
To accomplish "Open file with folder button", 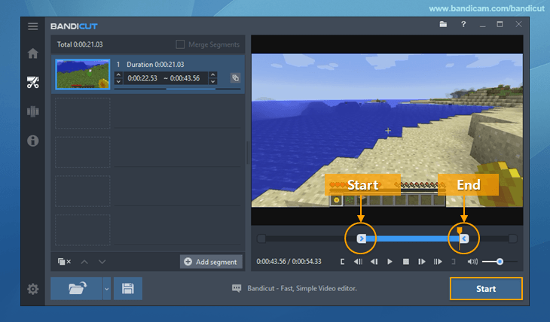I will click(76, 288).
